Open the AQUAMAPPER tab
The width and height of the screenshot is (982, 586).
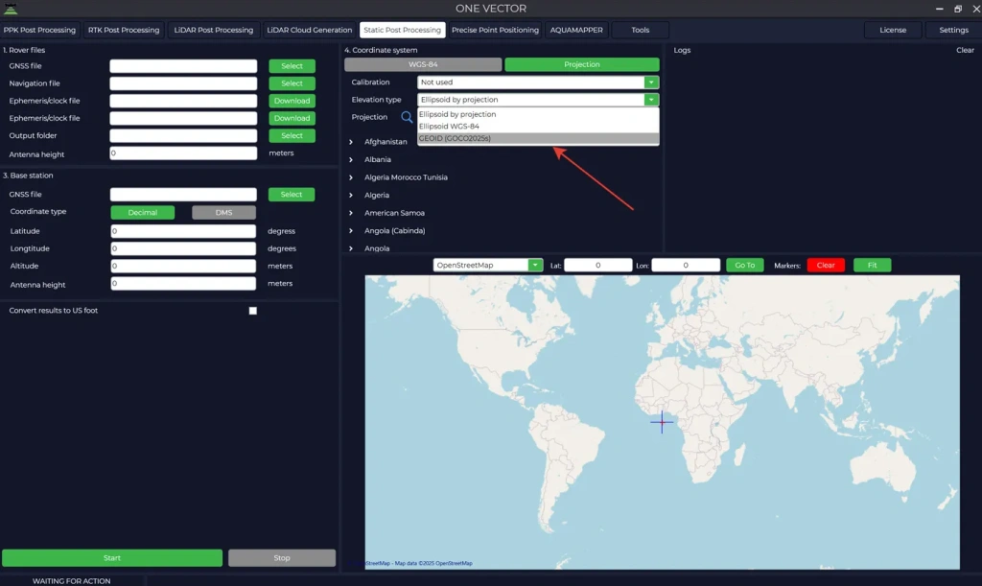575,30
